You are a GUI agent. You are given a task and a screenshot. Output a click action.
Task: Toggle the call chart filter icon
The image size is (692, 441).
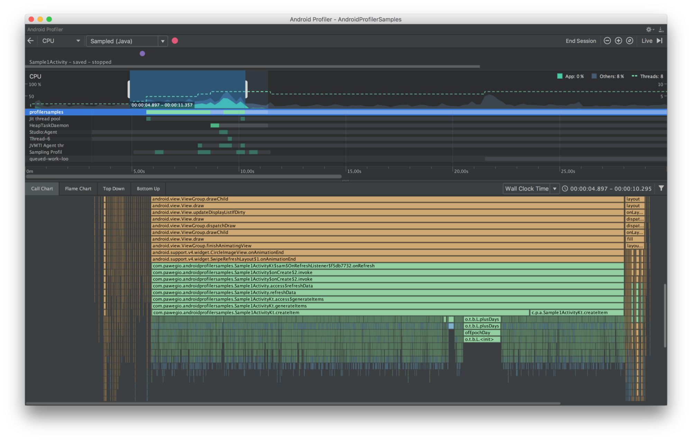[x=661, y=189]
